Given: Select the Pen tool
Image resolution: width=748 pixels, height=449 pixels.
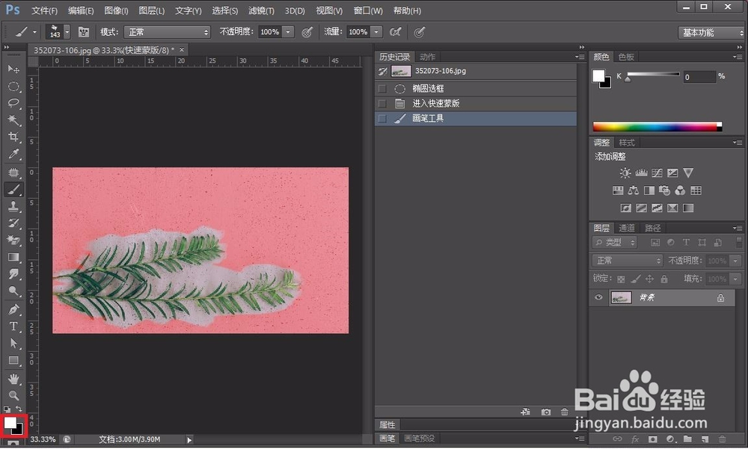Looking at the screenshot, I should coord(13,309).
